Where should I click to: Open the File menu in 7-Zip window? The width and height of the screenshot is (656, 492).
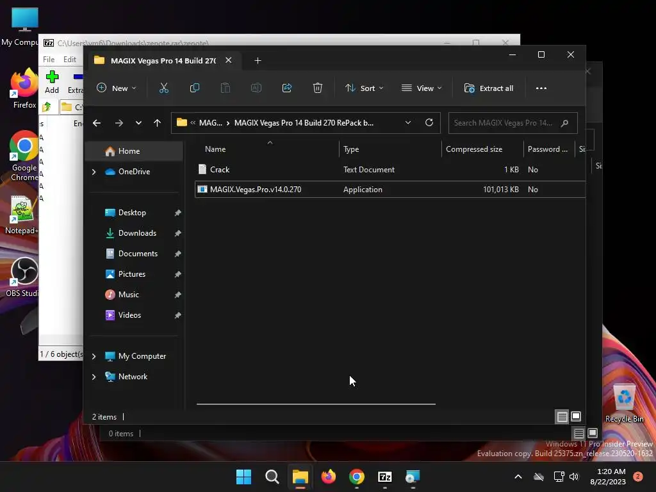click(49, 60)
